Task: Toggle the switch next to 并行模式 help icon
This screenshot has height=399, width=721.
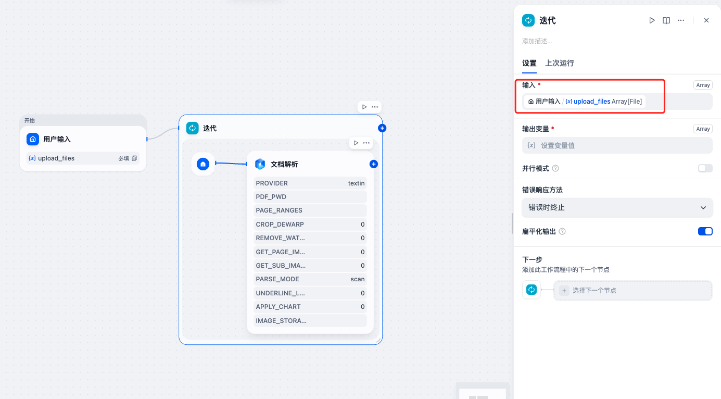Action: point(705,168)
